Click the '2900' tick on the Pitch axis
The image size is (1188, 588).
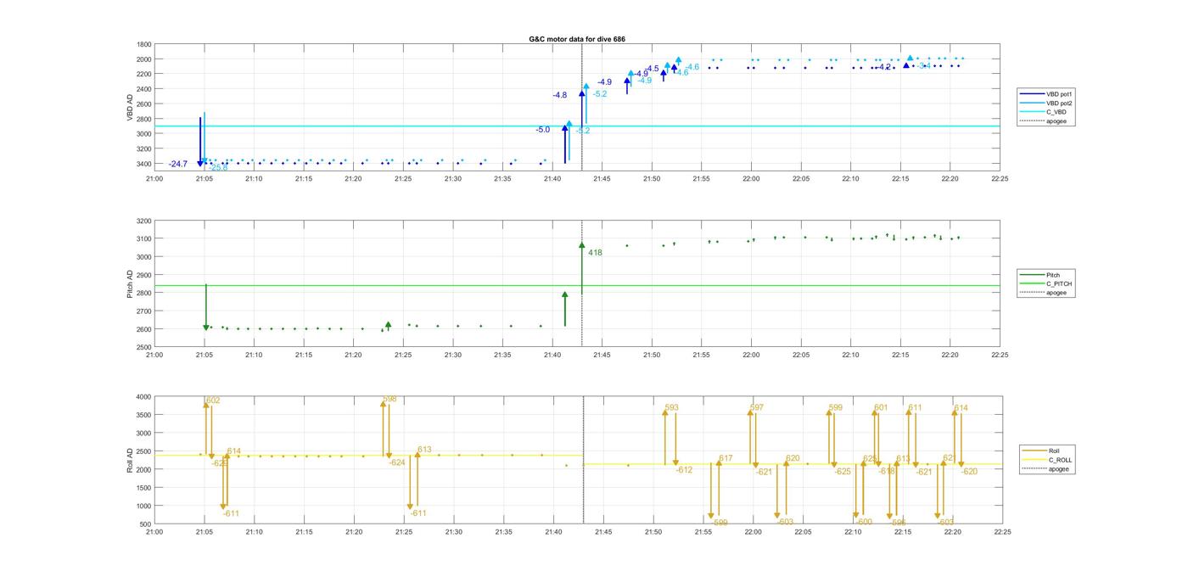(144, 276)
